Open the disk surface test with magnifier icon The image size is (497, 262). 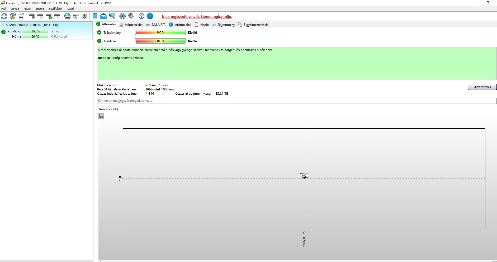[57, 16]
